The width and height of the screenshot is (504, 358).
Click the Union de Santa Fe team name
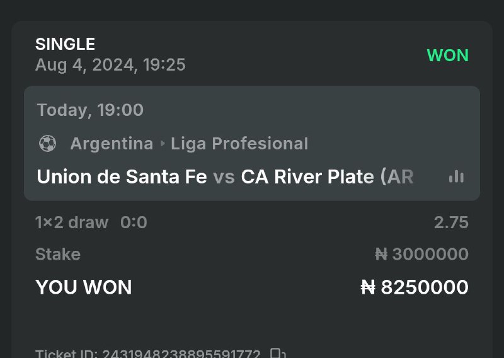[x=122, y=177]
